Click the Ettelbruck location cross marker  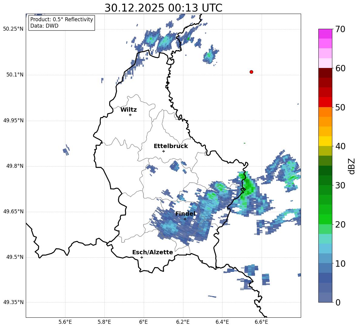[163, 151]
